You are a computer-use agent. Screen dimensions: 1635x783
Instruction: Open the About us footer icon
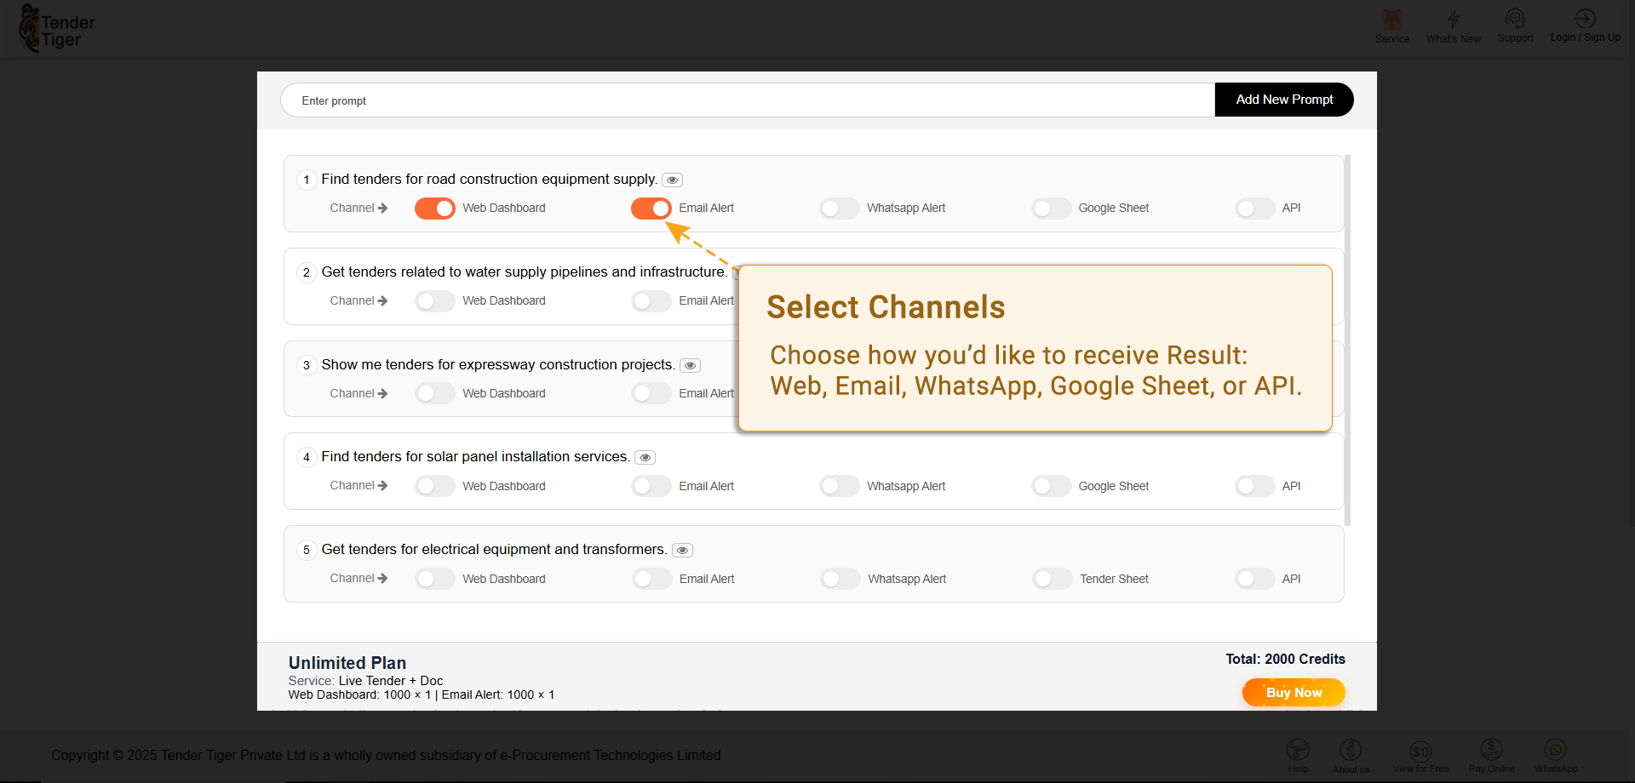click(x=1351, y=750)
